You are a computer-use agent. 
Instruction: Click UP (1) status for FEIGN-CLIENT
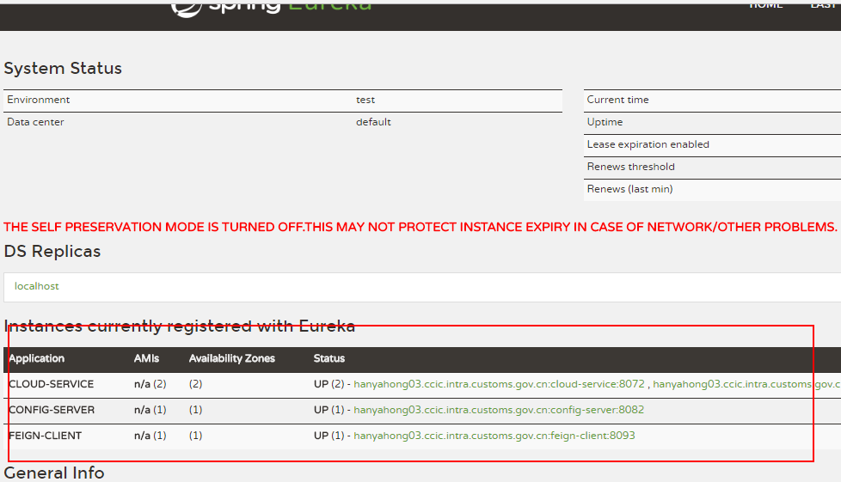[x=328, y=436]
